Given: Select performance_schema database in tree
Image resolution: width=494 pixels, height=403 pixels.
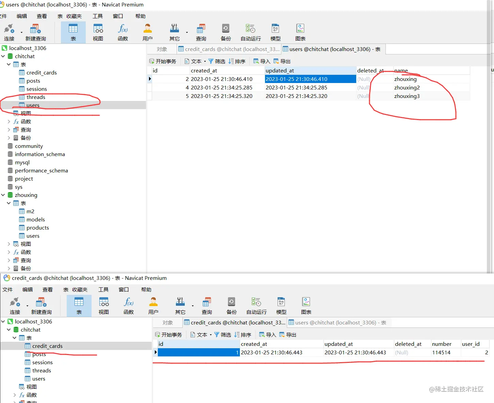Looking at the screenshot, I should [x=41, y=170].
